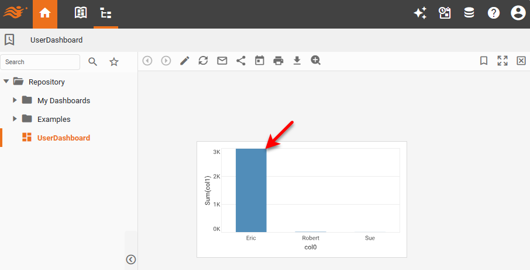
Task: Click the edit pencil icon in toolbar
Action: (x=185, y=61)
